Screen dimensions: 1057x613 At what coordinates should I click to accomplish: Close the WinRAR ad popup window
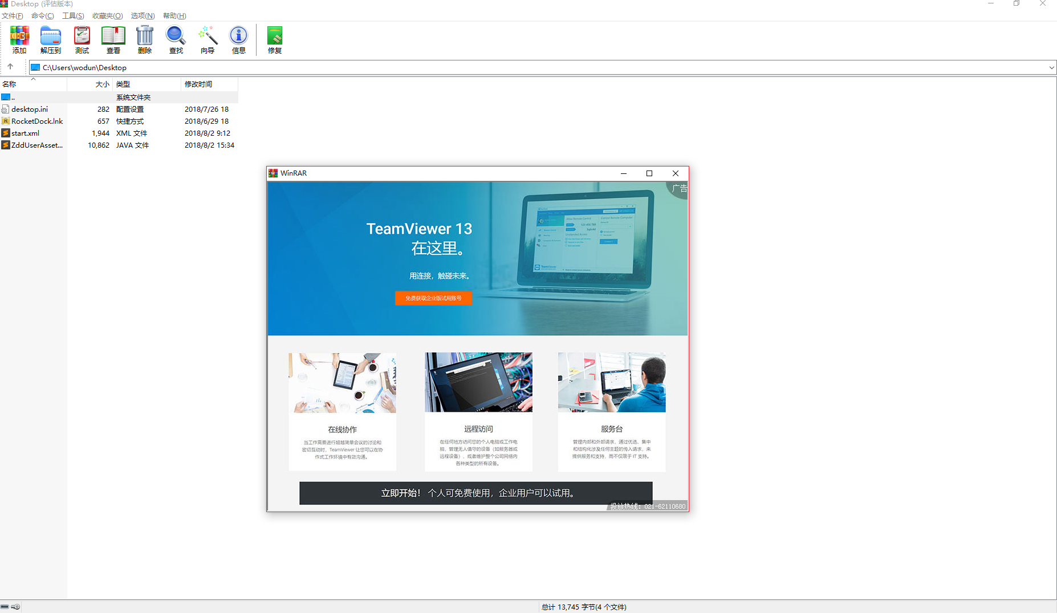click(676, 173)
